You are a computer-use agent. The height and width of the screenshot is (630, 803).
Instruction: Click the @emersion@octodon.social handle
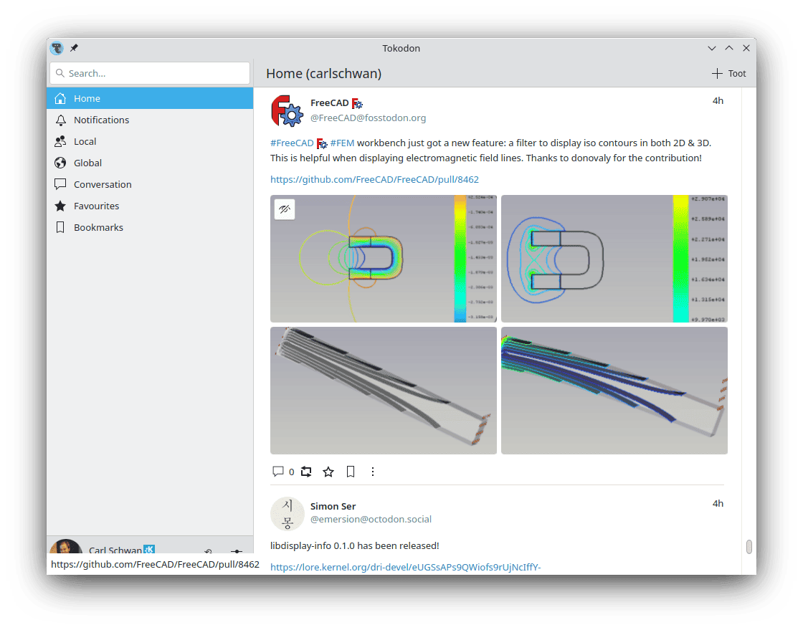(x=371, y=520)
